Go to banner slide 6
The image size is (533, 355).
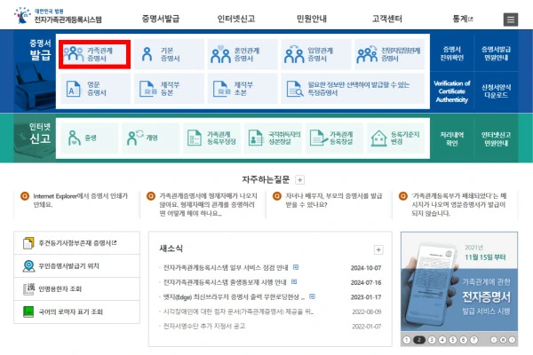464,340
